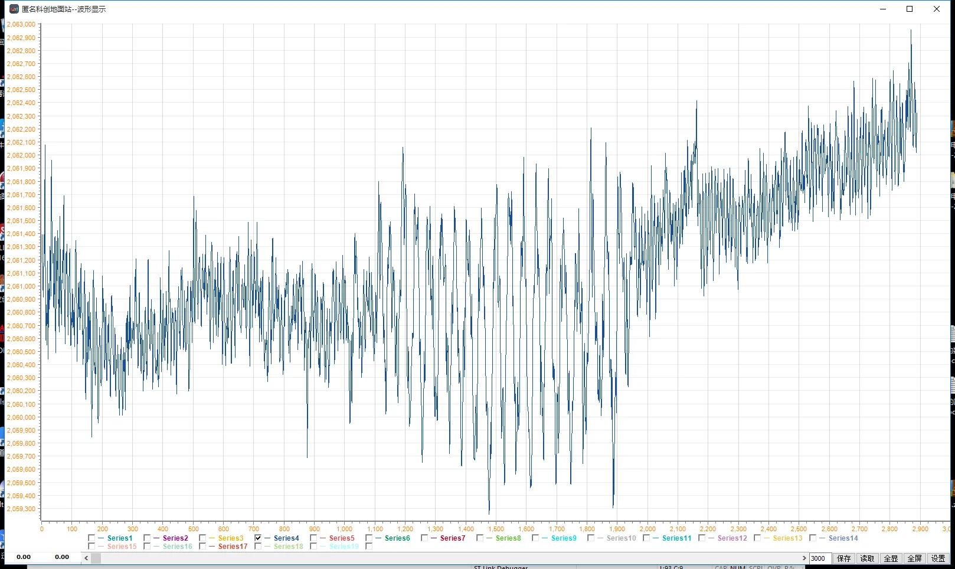Image resolution: width=955 pixels, height=569 pixels.
Task: Maximize the waveform display window
Action: (910, 9)
